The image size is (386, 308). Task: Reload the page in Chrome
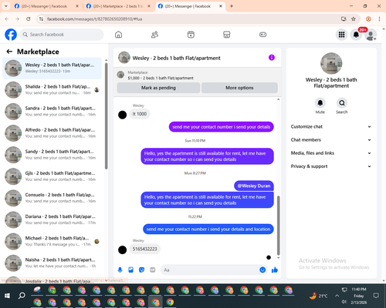pyautogui.click(x=29, y=19)
